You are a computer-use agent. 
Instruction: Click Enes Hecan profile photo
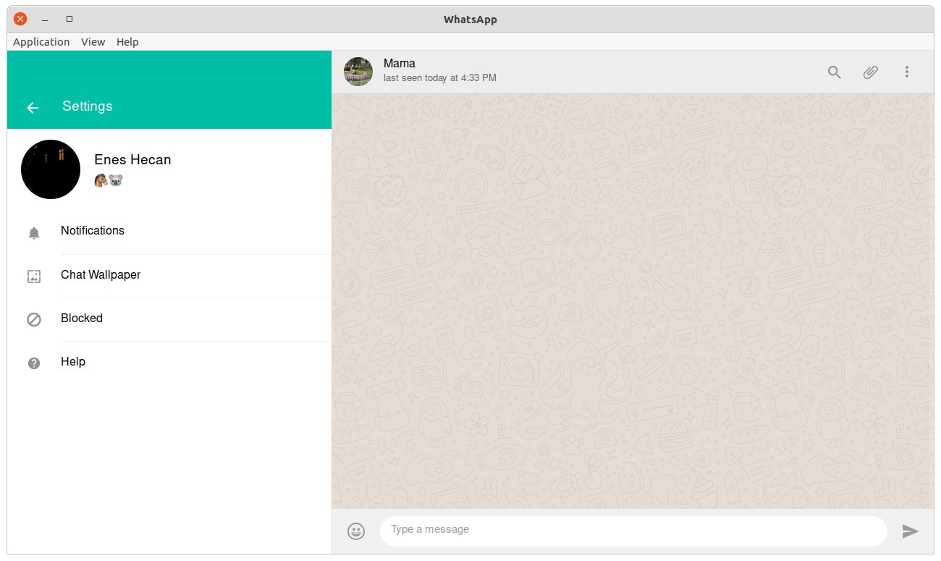(x=51, y=169)
